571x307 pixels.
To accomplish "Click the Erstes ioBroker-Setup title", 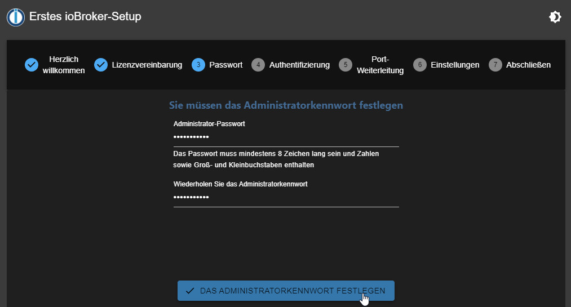I will [x=85, y=17].
